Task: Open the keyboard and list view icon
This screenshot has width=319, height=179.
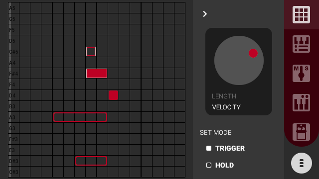Action: (301, 44)
